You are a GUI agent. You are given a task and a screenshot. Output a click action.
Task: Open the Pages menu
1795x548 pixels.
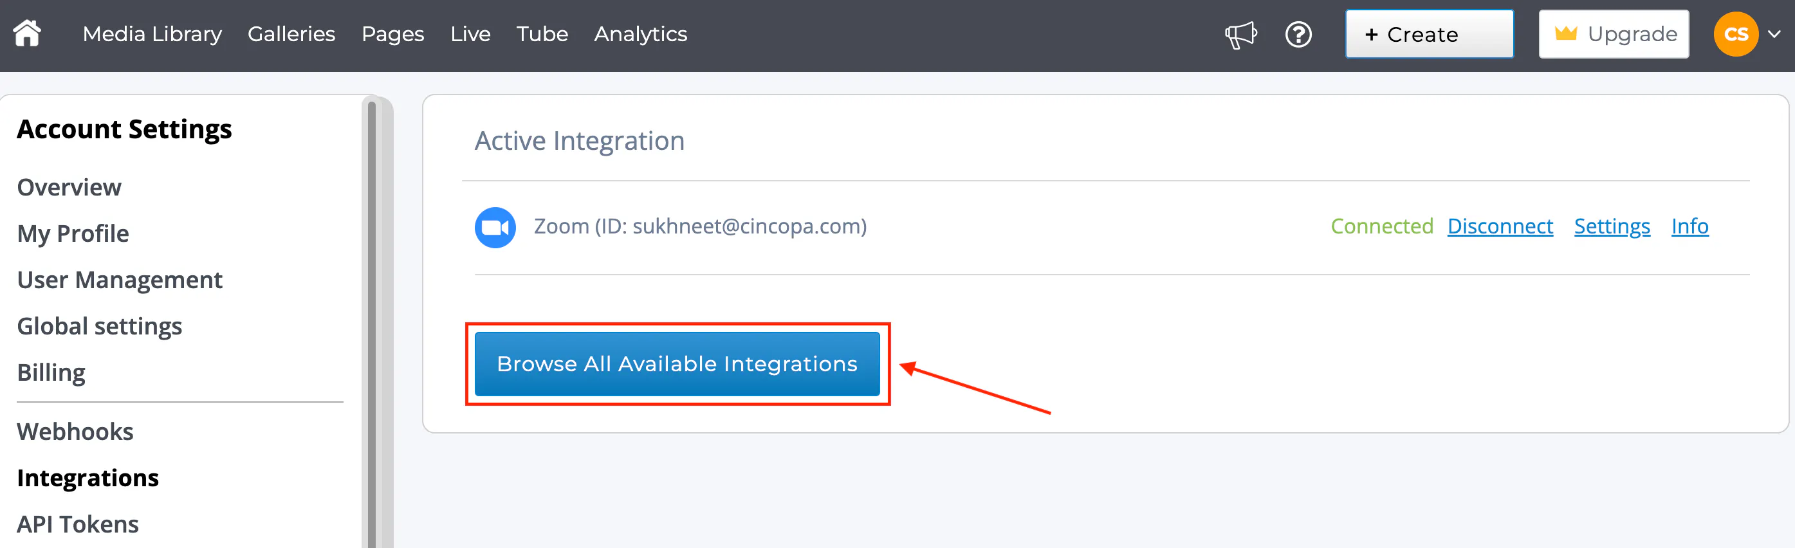click(x=392, y=34)
